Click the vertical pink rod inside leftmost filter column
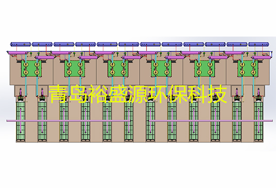This screenshot has width=276, height=188. click(x=21, y=121)
